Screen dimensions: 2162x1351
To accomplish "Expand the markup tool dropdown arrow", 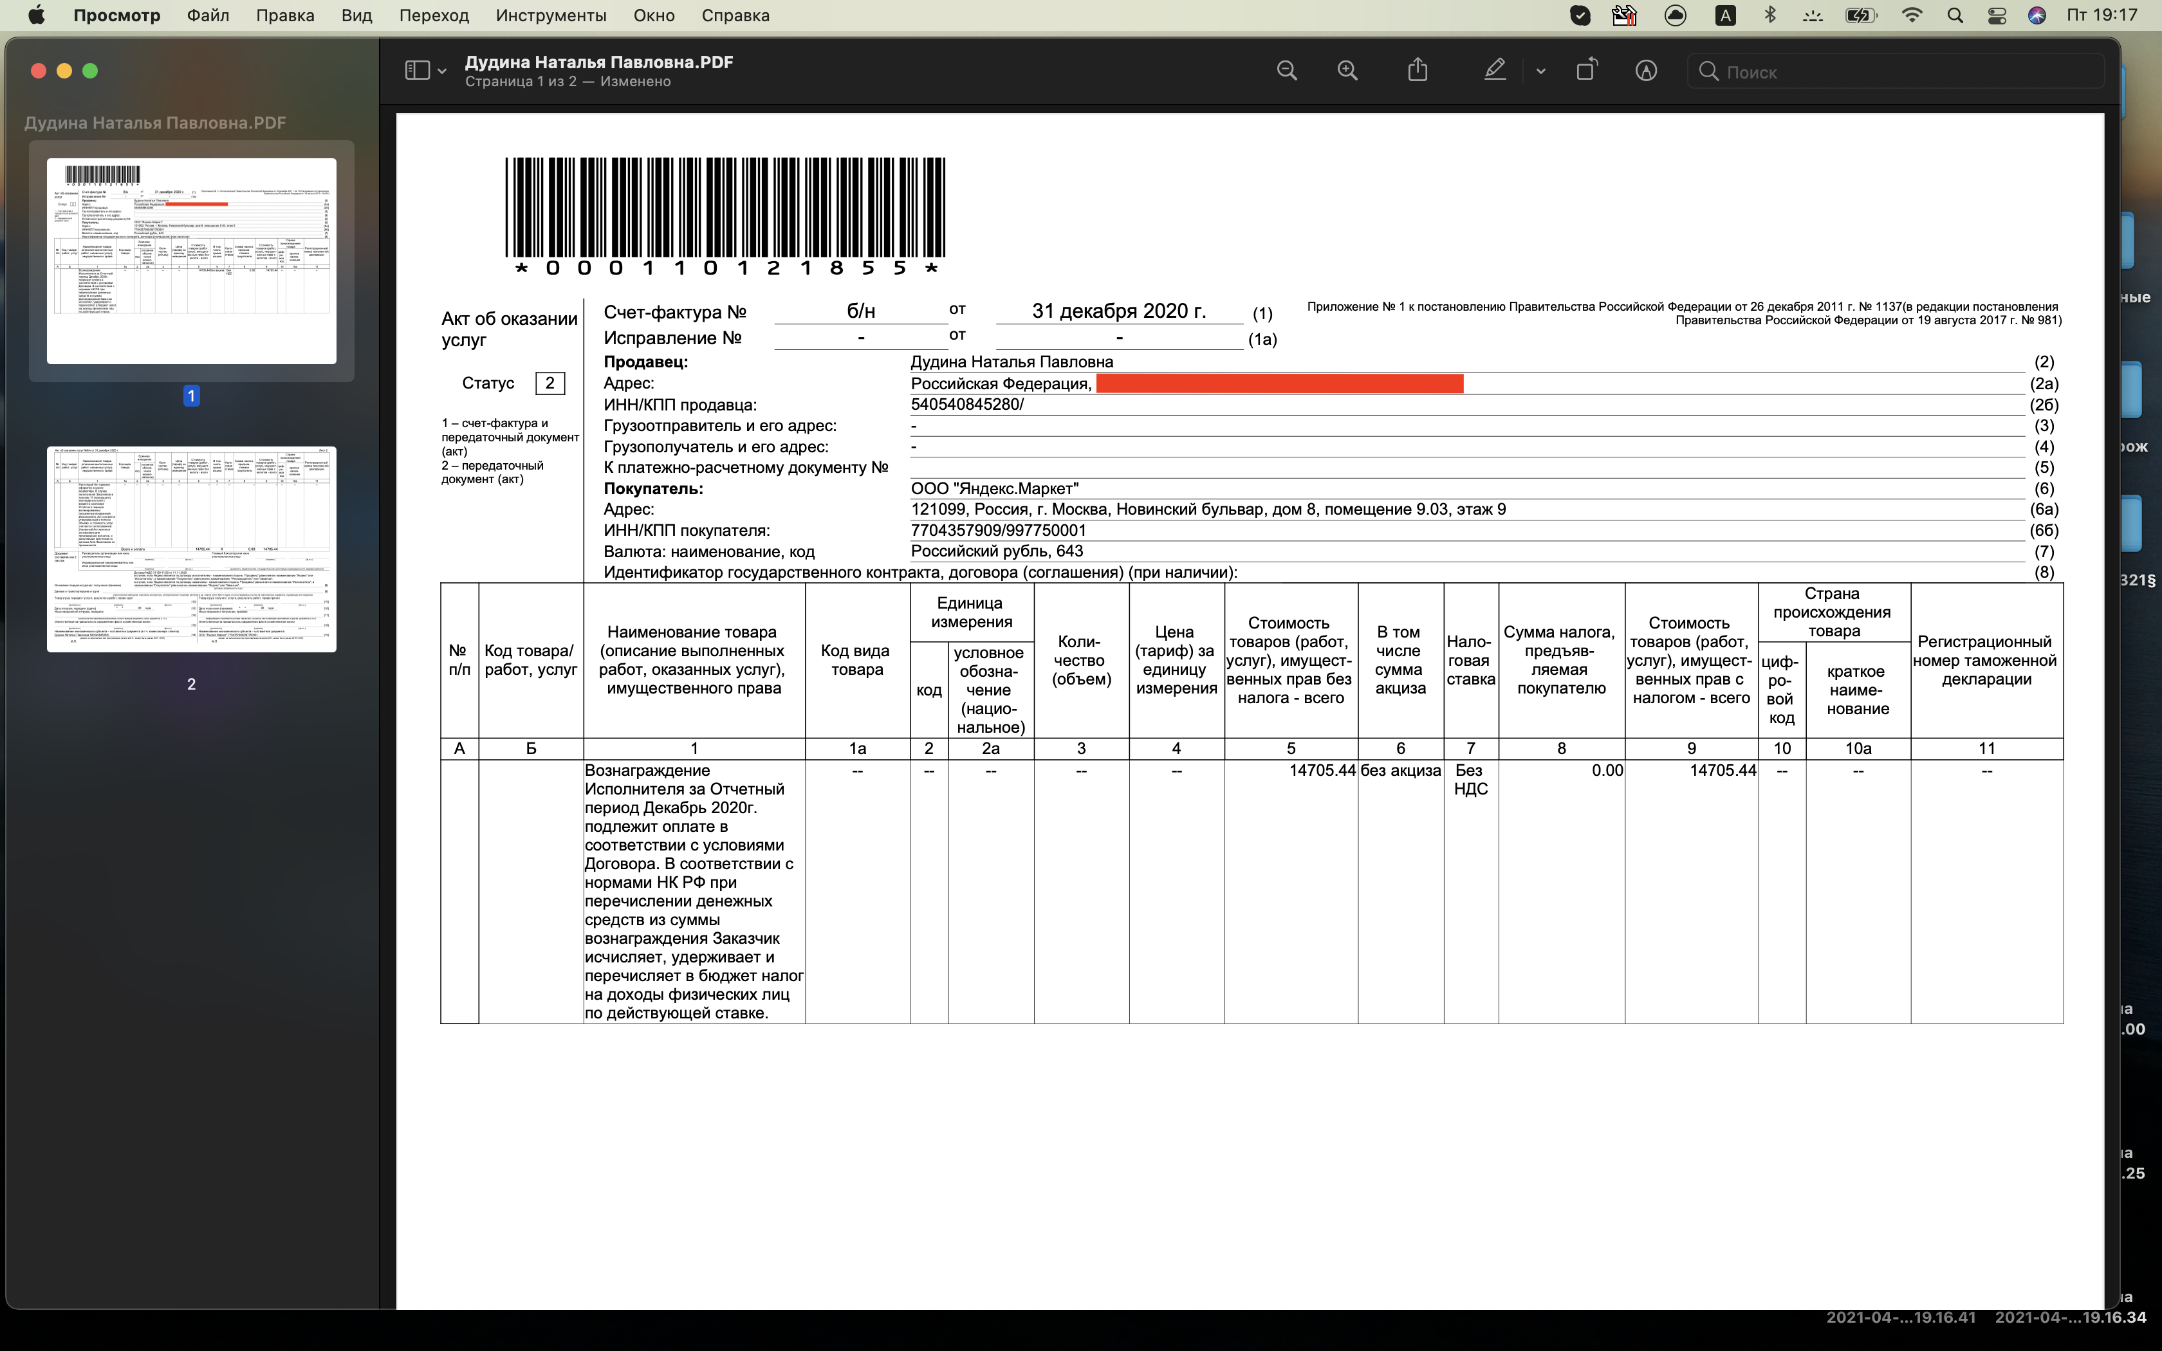I will click(1540, 71).
